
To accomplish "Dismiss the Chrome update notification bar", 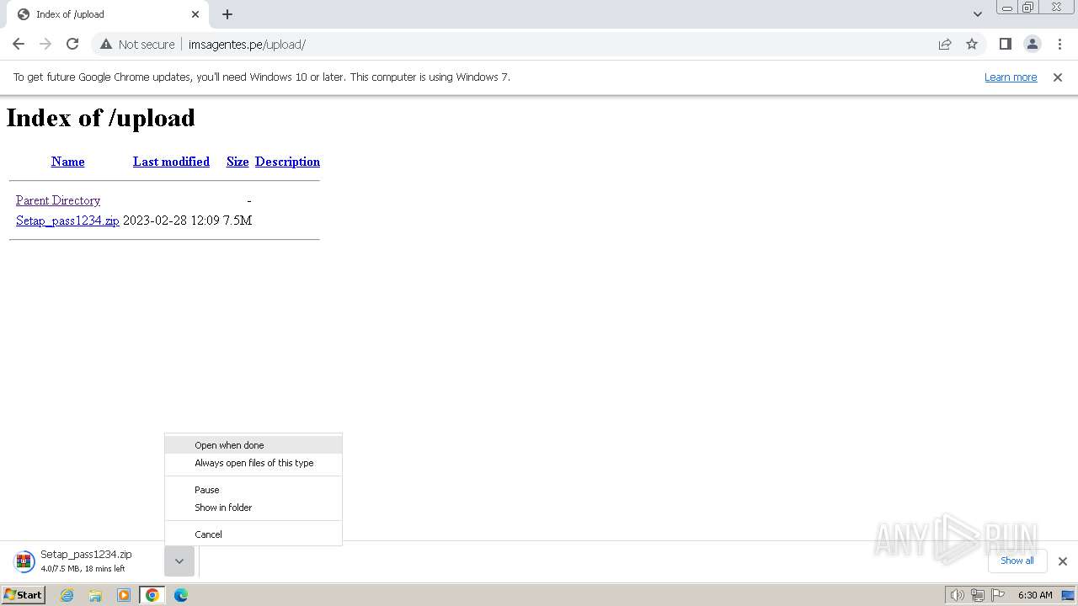I will click(1058, 77).
